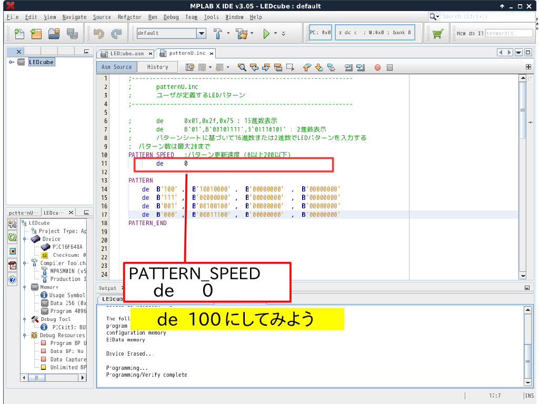Expand the LEDcube project tree node
Screen dimensions: 539x404
pos(12,62)
